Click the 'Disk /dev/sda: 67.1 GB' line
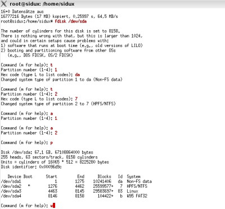This screenshot has height=209, width=225. 47,152
